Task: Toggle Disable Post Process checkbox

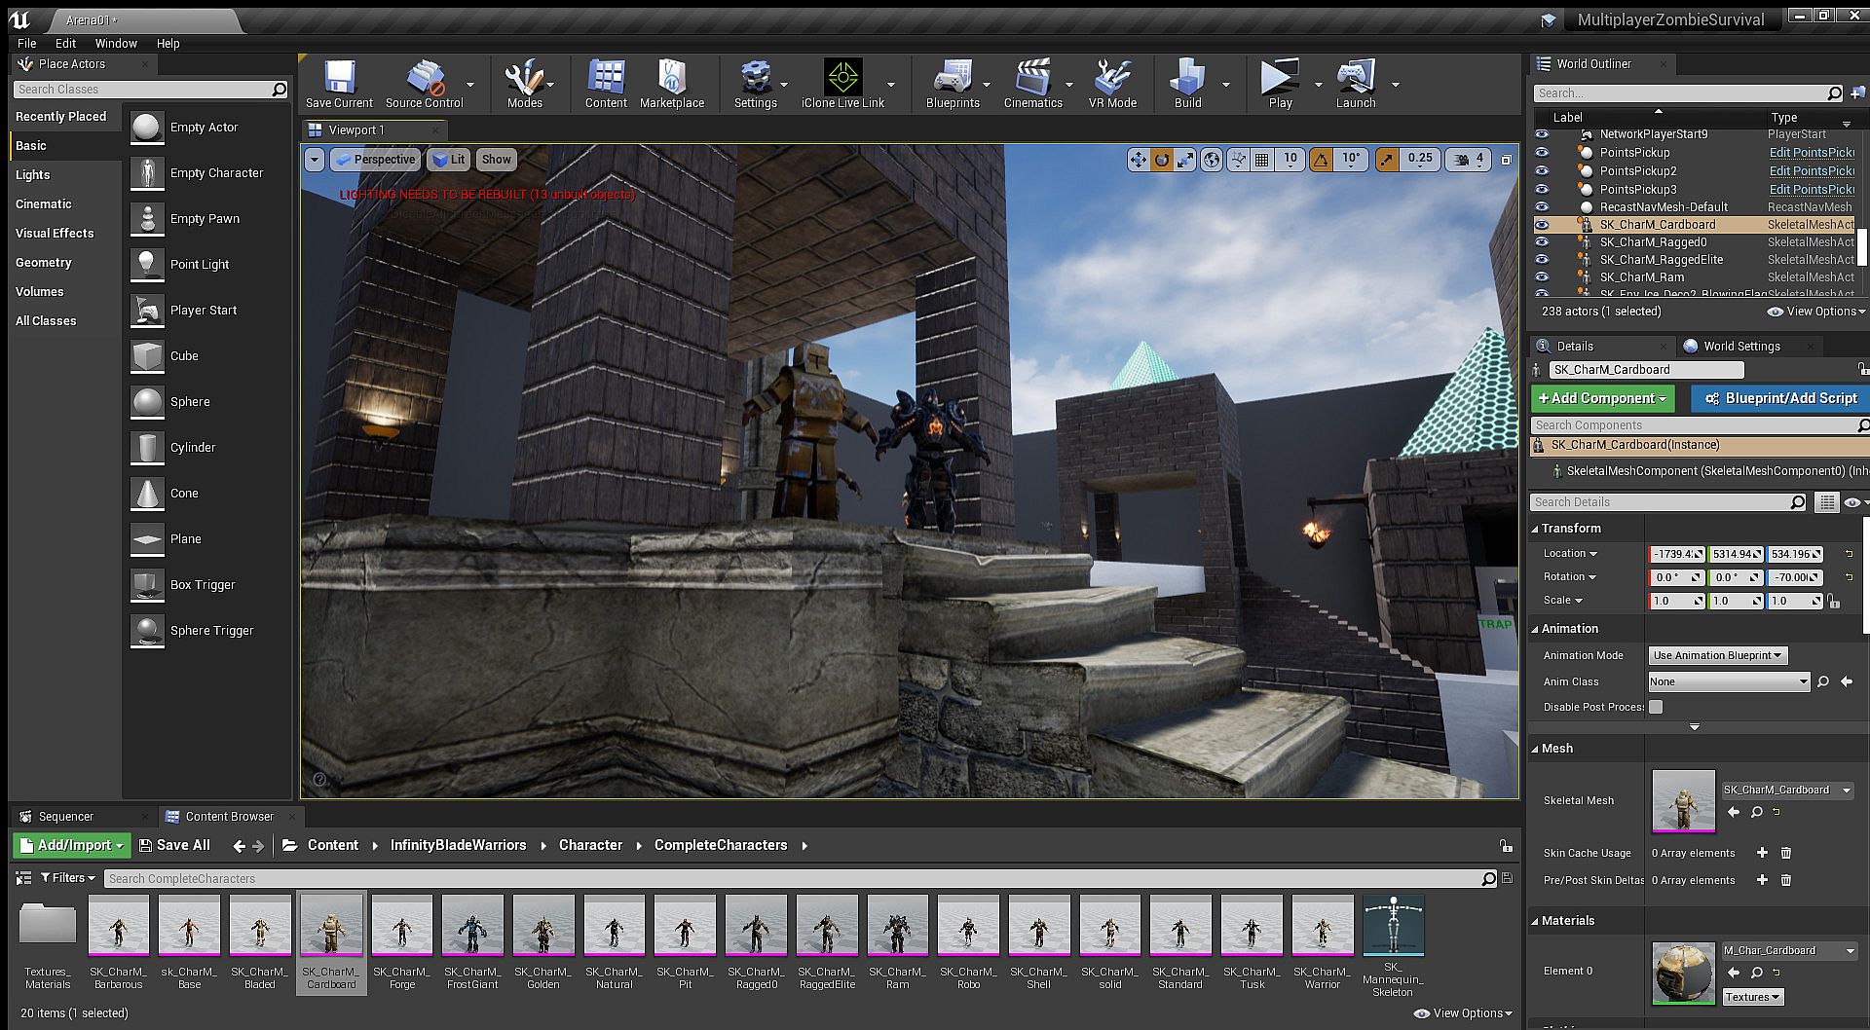Action: tap(1656, 707)
